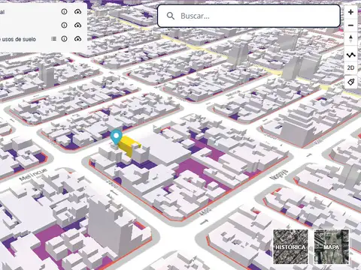Zoom out with the minus button

pyautogui.click(x=350, y=25)
